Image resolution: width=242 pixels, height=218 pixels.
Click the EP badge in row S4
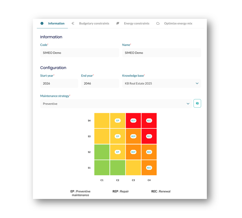[118, 121]
